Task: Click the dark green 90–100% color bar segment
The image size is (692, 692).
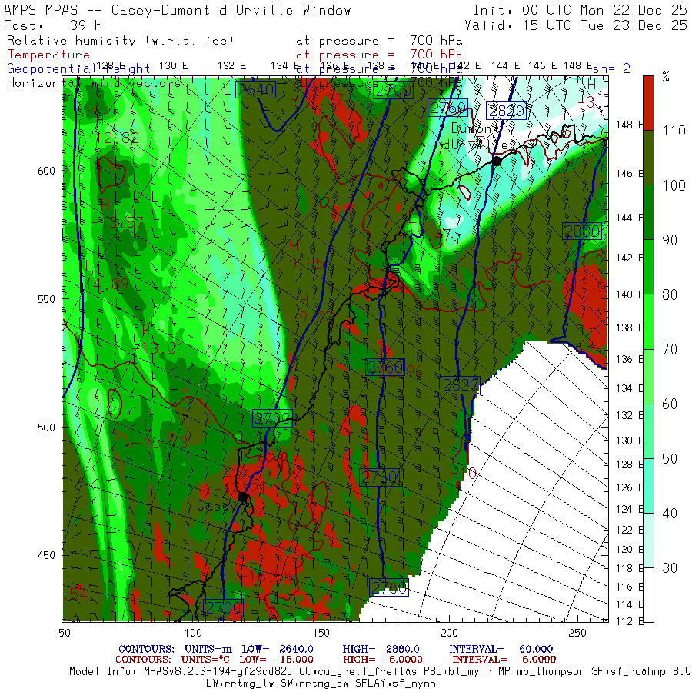Action: click(648, 212)
